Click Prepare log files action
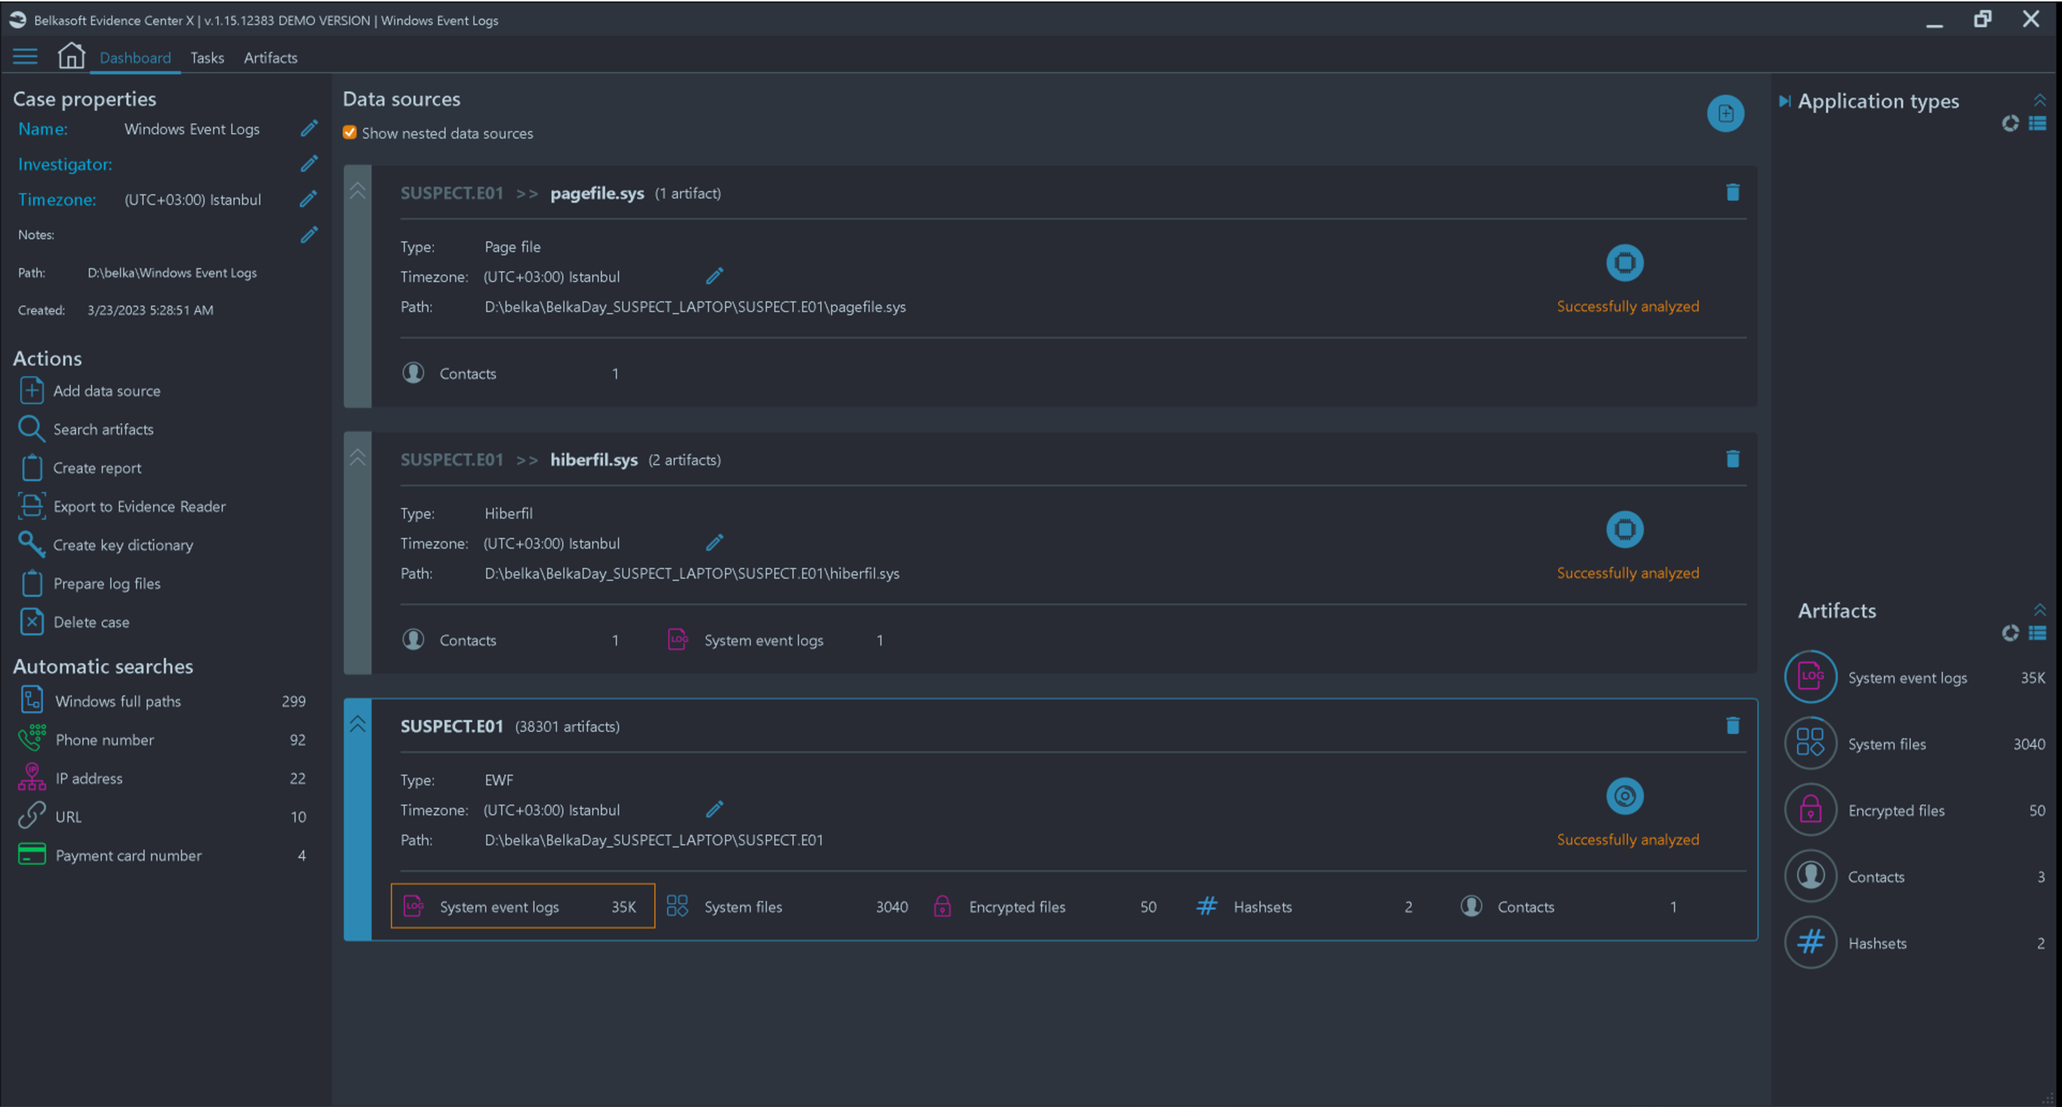This screenshot has width=2062, height=1107. [x=89, y=584]
